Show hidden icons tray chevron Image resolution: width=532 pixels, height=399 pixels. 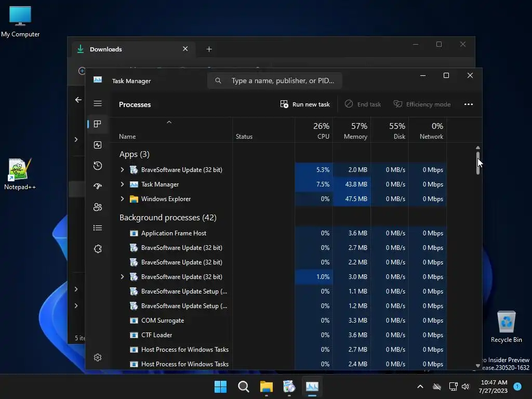pyautogui.click(x=420, y=387)
